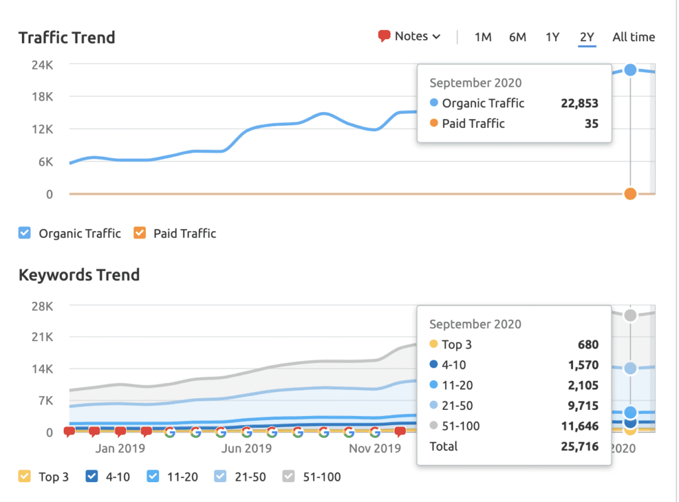
Task: Click the orange Paid Traffic data point on the chart
Action: coord(631,193)
